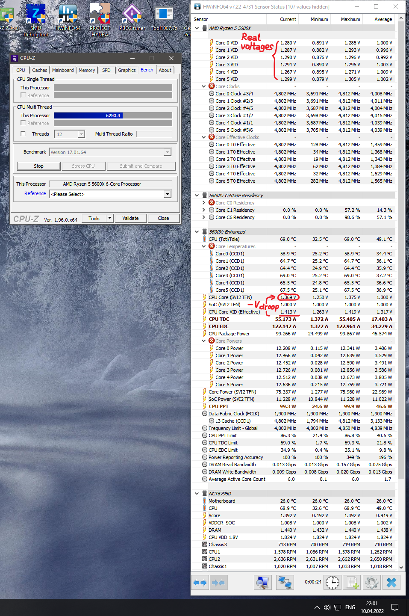Image resolution: width=409 pixels, height=616 pixels.
Task: Open the PBO2 tuner desktop shortcut
Action: coord(132,17)
